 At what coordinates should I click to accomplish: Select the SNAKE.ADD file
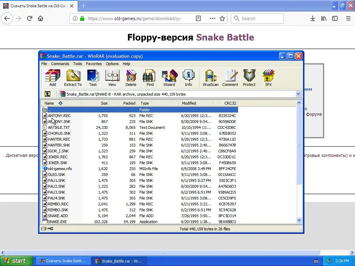pyautogui.click(x=140, y=215)
